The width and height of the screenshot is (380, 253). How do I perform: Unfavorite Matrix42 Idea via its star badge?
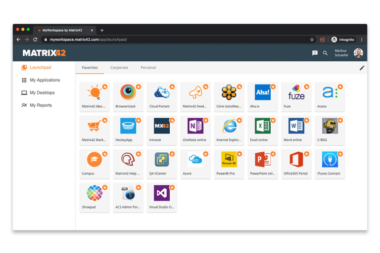(105, 86)
